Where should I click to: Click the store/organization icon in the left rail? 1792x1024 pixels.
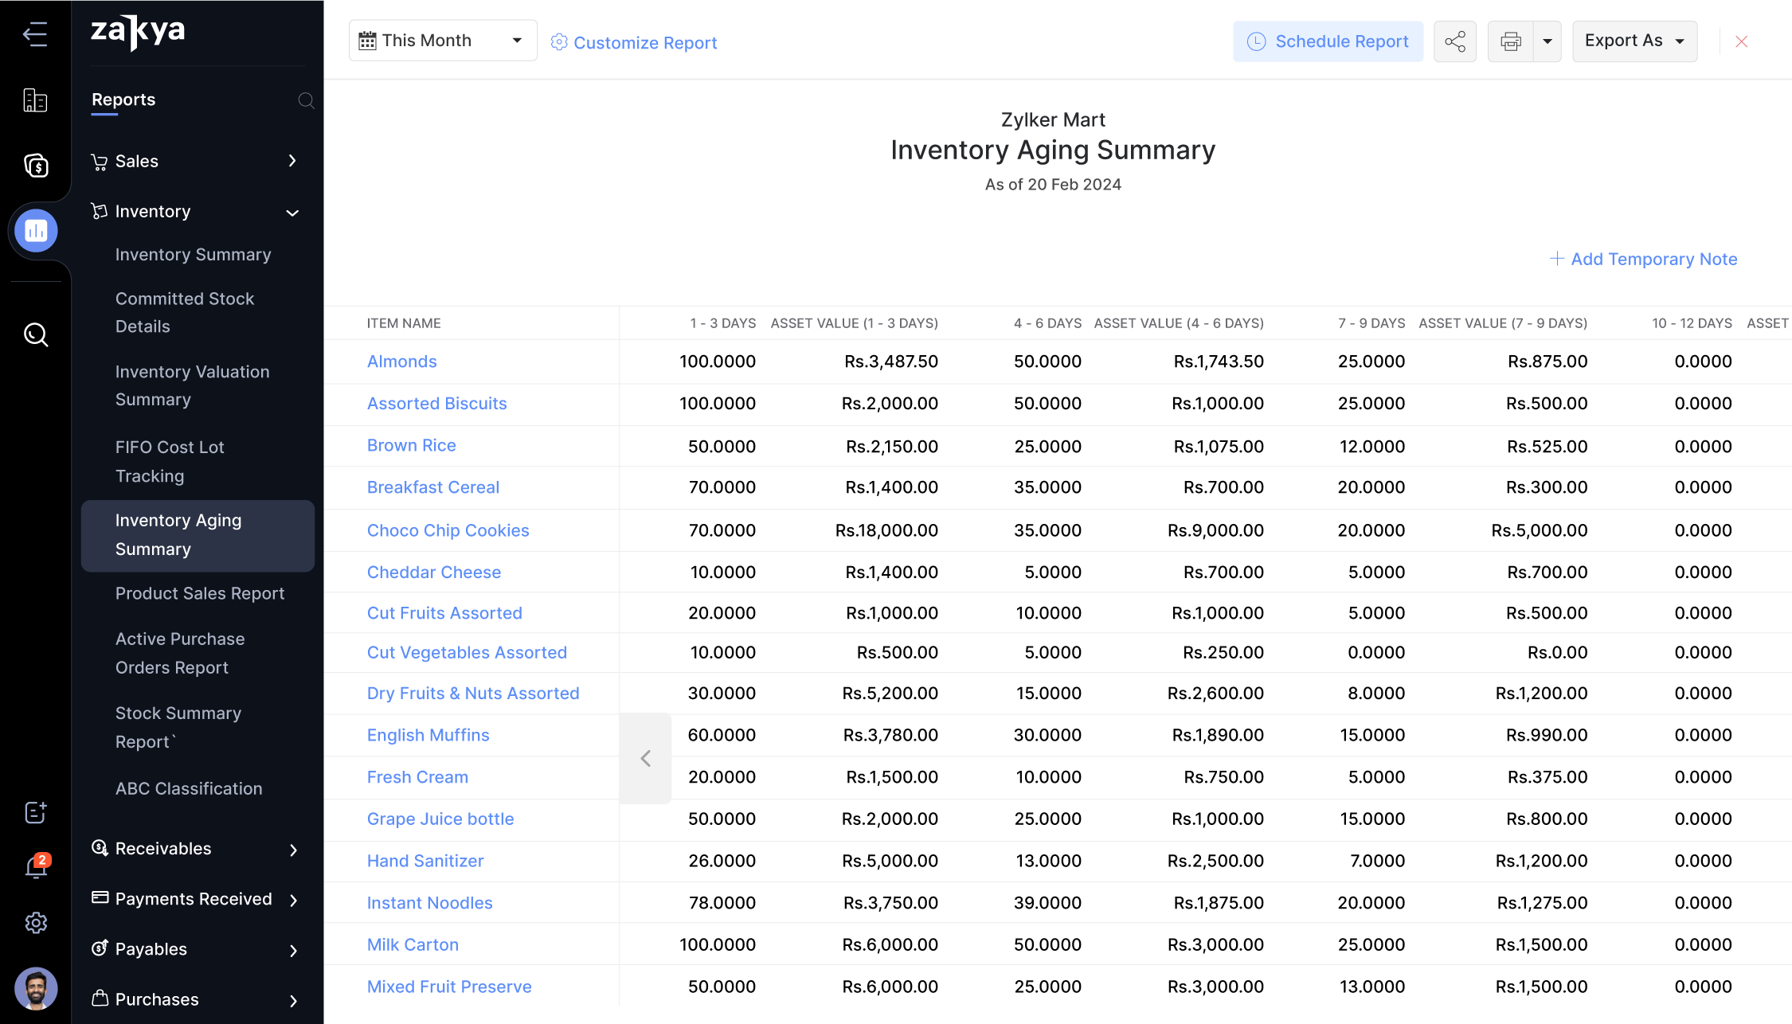coord(35,100)
